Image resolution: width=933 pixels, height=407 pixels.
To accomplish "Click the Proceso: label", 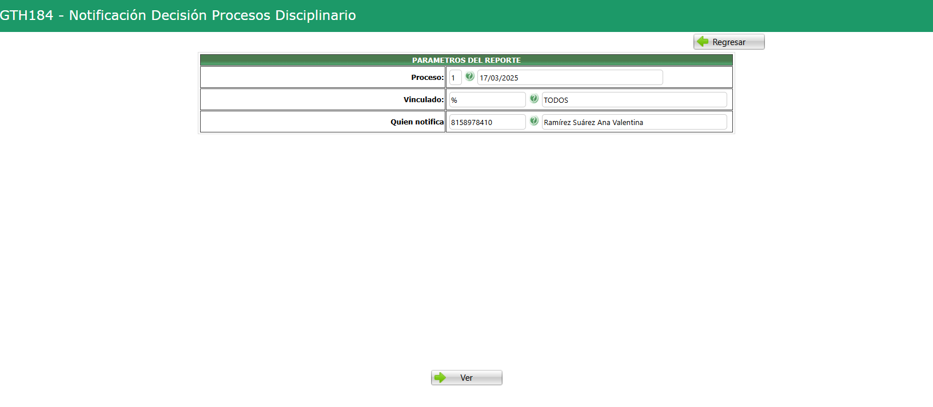I will (427, 78).
